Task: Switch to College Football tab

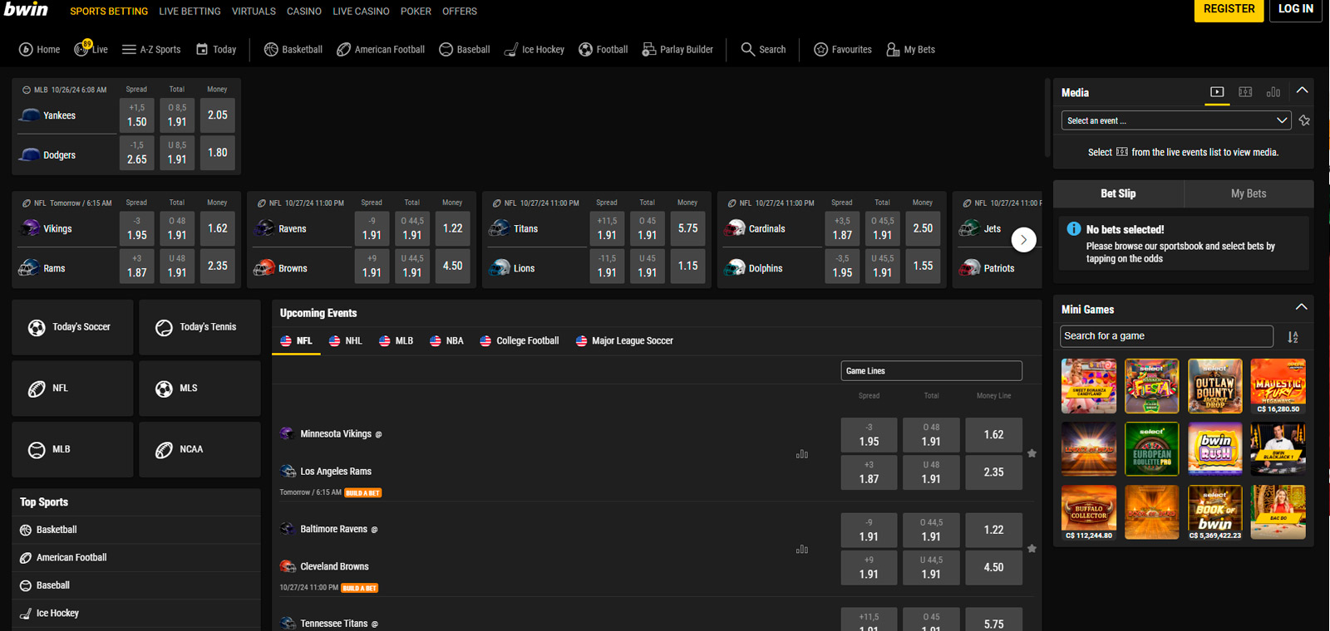Action: pos(520,341)
